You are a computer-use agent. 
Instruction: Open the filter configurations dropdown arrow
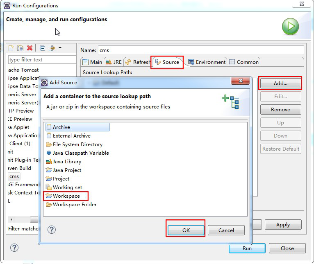[x=60, y=48]
